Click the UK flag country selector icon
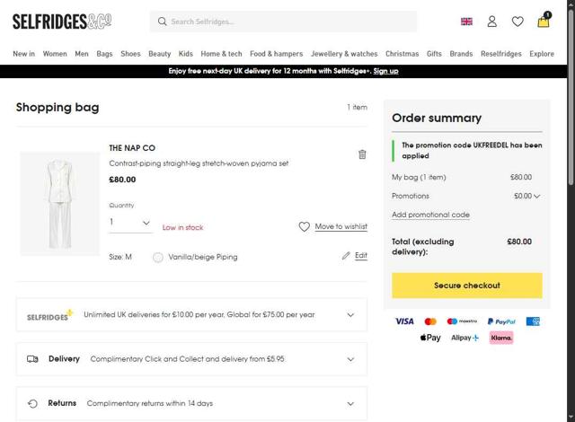 (x=466, y=22)
